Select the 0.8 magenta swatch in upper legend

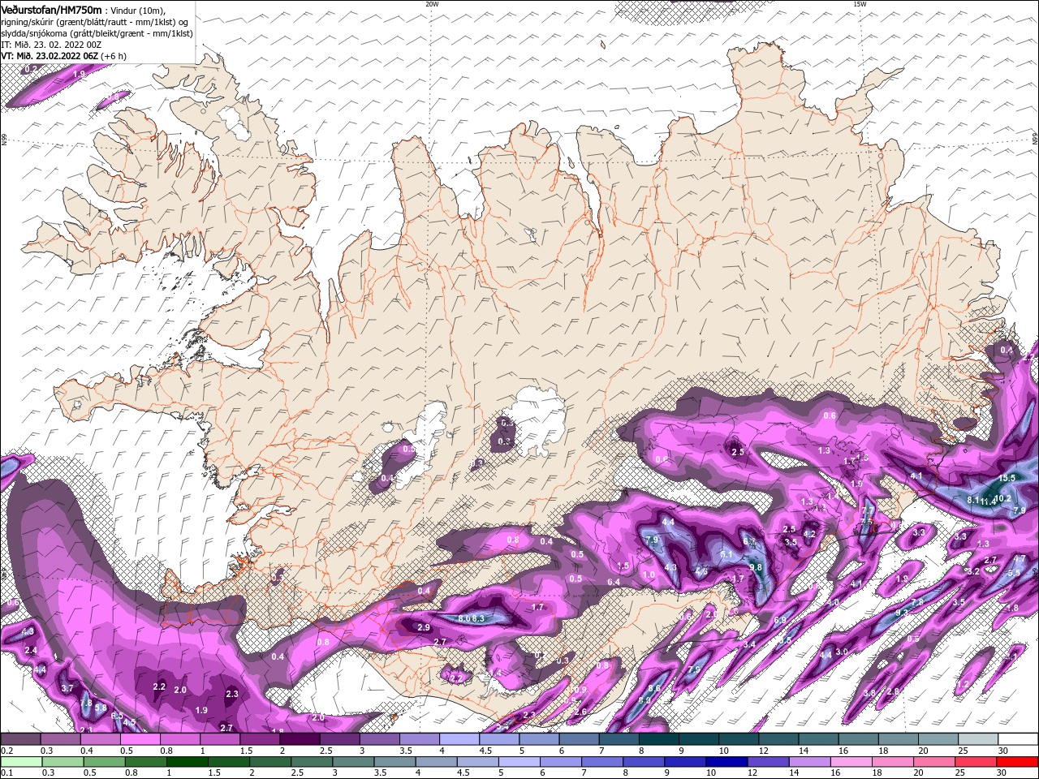[180, 739]
